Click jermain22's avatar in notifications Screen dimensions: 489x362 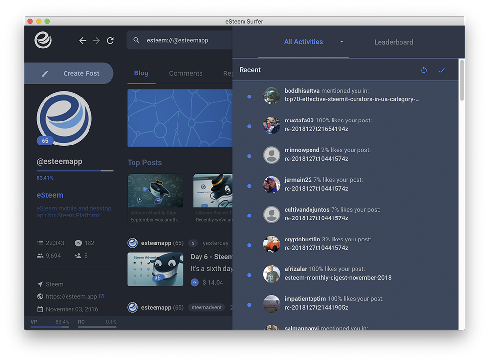271,185
